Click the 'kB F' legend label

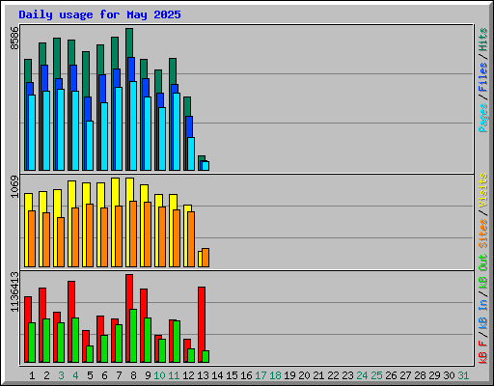pyautogui.click(x=483, y=352)
